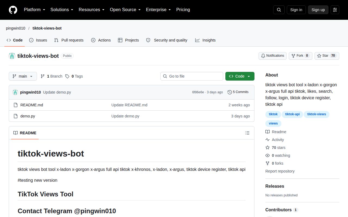Open the 1 Branch link

click(x=51, y=76)
